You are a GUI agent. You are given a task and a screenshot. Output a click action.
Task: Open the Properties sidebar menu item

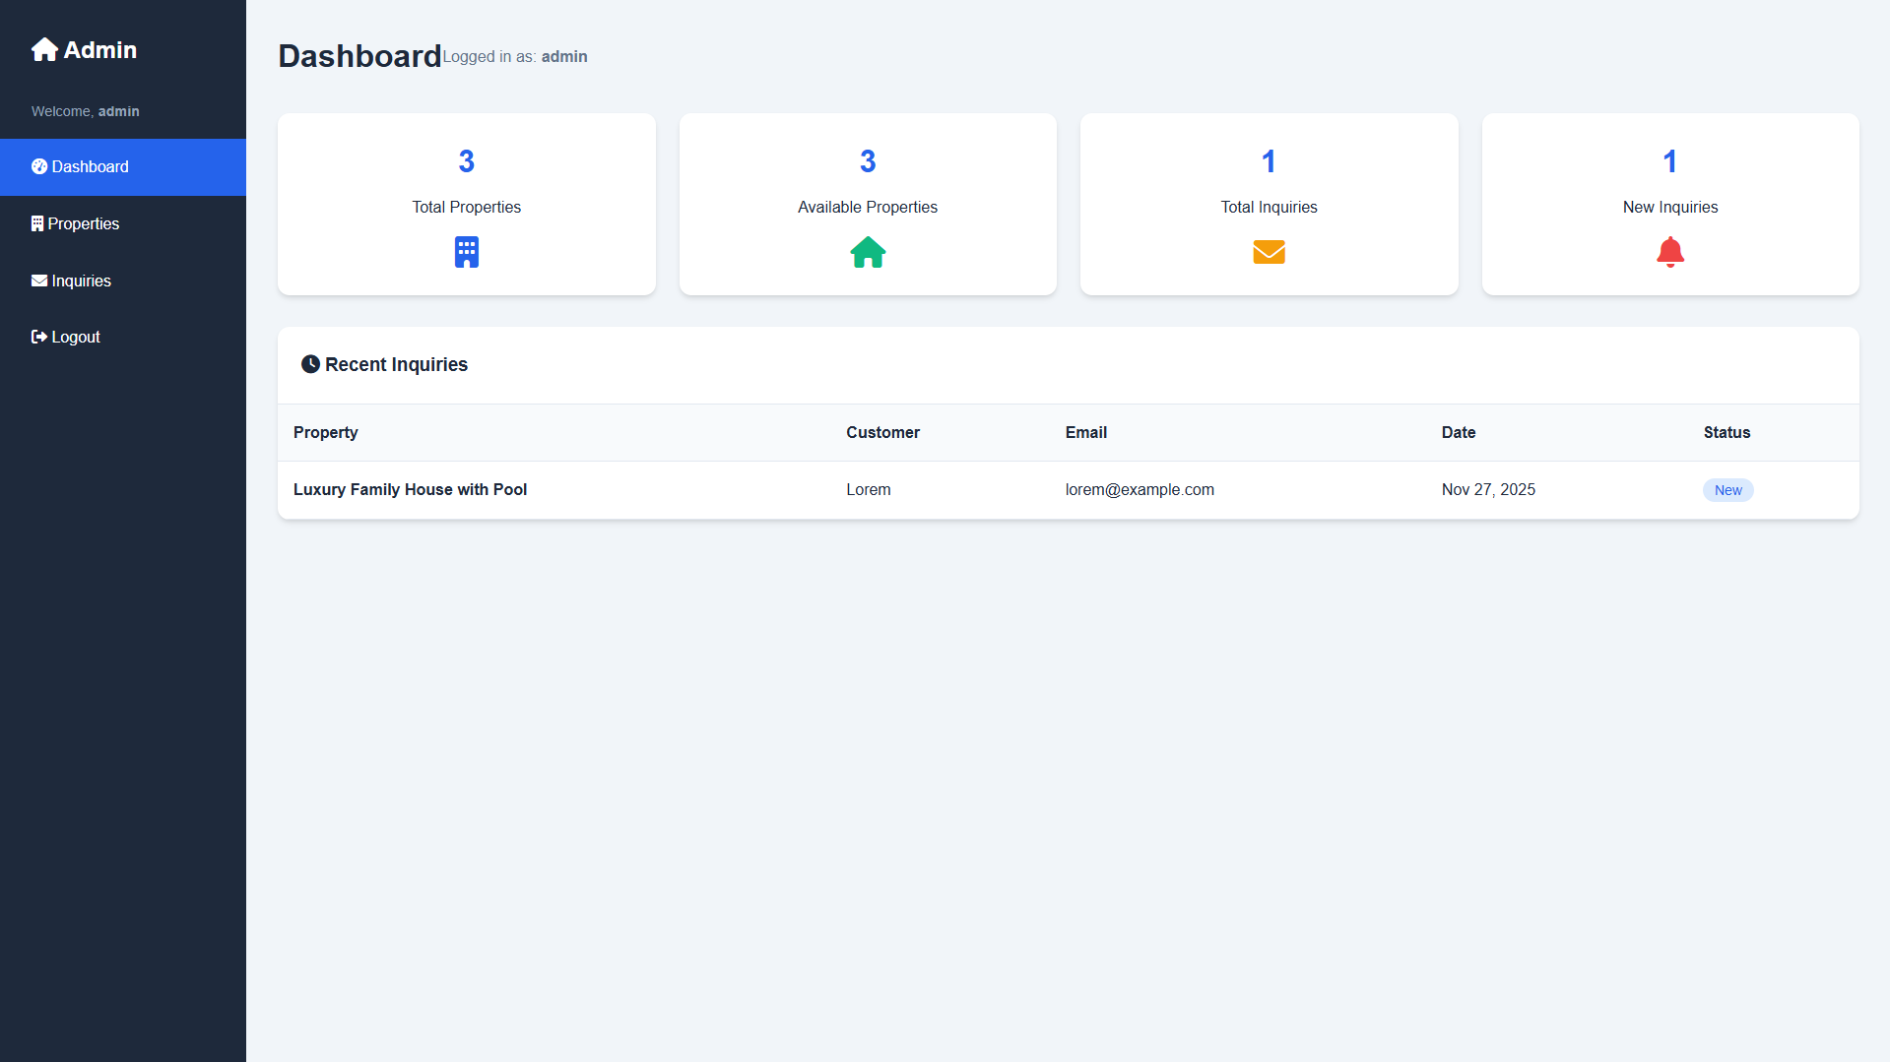[x=84, y=224]
